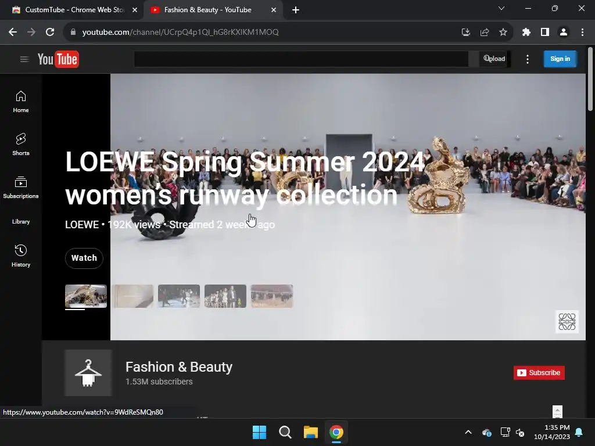Click the YouTube logo
595x446 pixels.
coord(58,59)
